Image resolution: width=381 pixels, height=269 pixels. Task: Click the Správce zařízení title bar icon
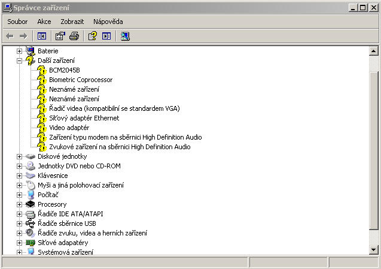[x=7, y=8]
